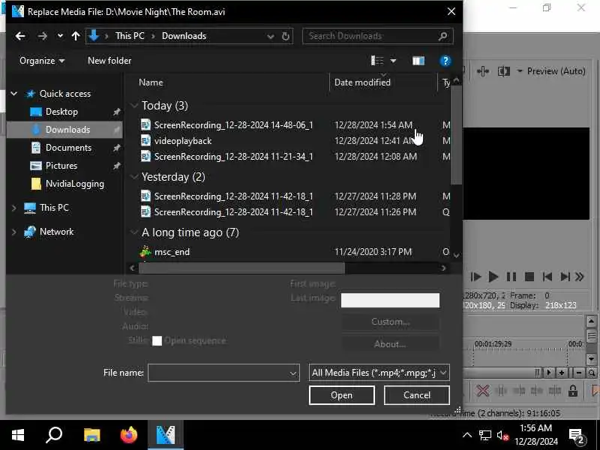Select ScreenRecording_12-28-2024 11-21-34_1 file
The image size is (600, 450).
tap(233, 157)
